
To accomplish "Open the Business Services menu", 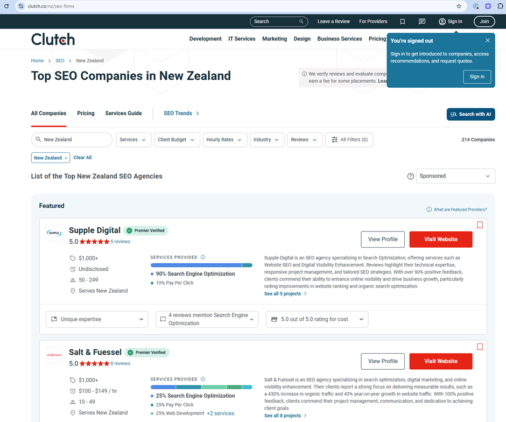I will [340, 39].
